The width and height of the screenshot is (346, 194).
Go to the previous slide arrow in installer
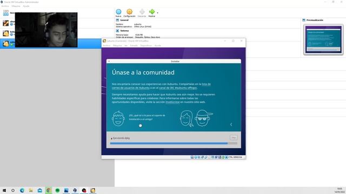tap(231, 124)
